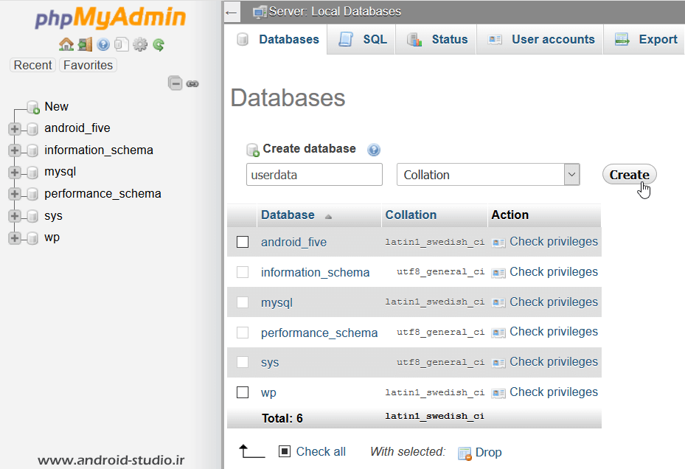Click Check privileges for android_five
The height and width of the screenshot is (469, 685).
coord(554,242)
